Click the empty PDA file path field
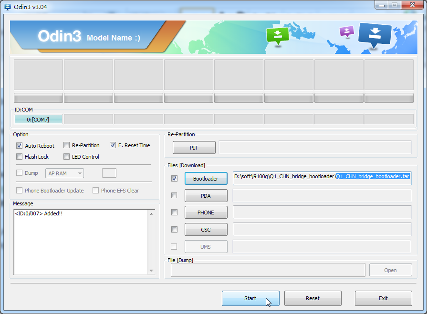Screen dimensions: 427x314 (x=322, y=195)
